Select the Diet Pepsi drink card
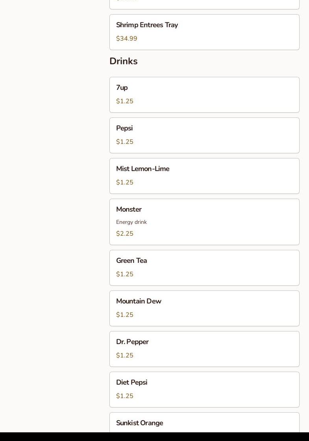This screenshot has width=309, height=441. click(204, 389)
